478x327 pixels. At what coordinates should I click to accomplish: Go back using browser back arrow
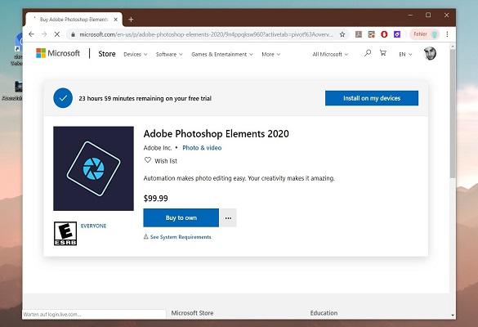point(31,34)
